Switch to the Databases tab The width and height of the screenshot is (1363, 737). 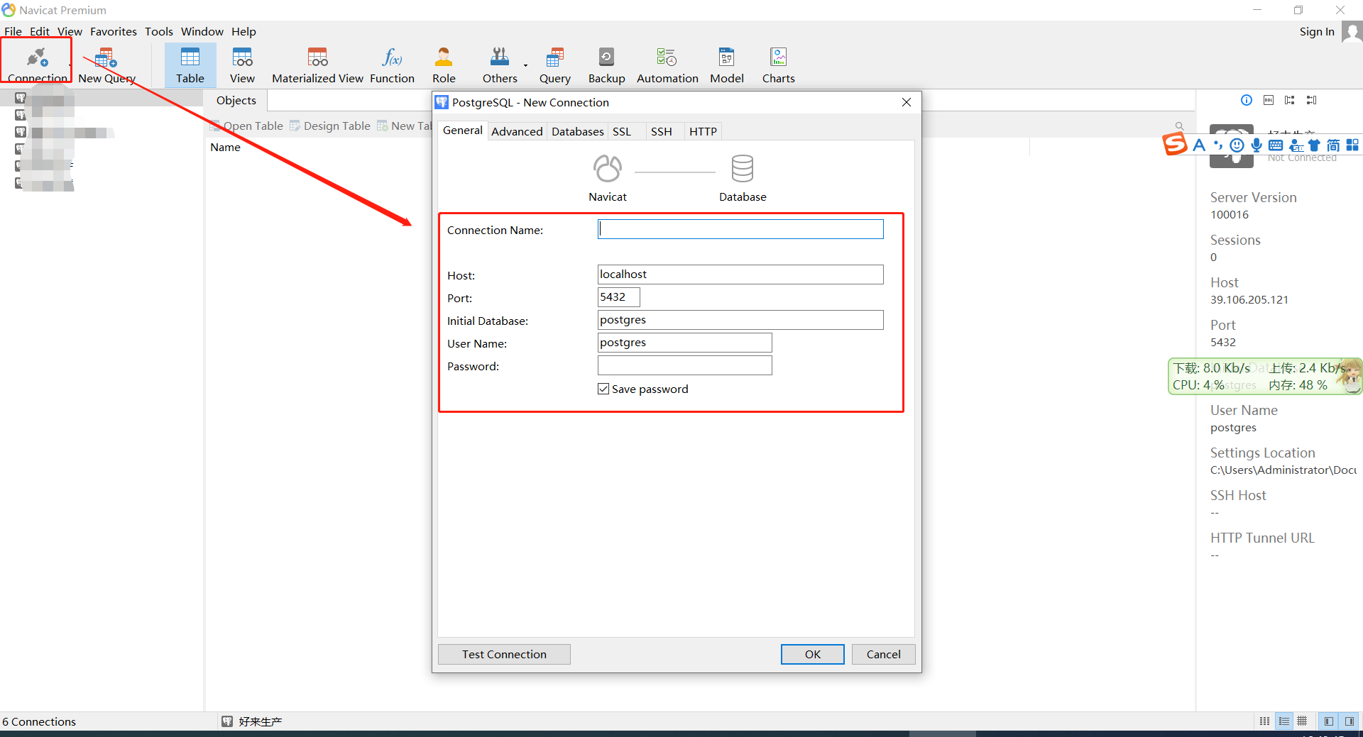pos(578,131)
